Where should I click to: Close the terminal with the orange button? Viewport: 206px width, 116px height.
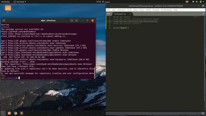click(93, 21)
